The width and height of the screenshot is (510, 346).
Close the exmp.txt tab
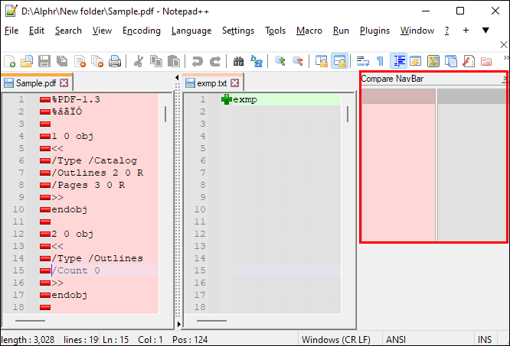click(x=234, y=83)
